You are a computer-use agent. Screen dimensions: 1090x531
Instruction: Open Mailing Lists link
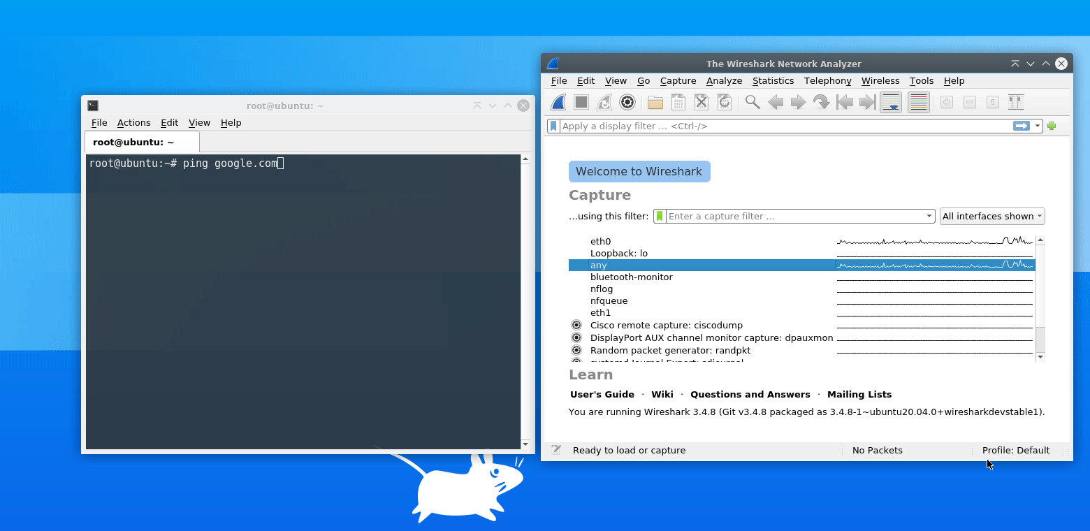pos(859,394)
